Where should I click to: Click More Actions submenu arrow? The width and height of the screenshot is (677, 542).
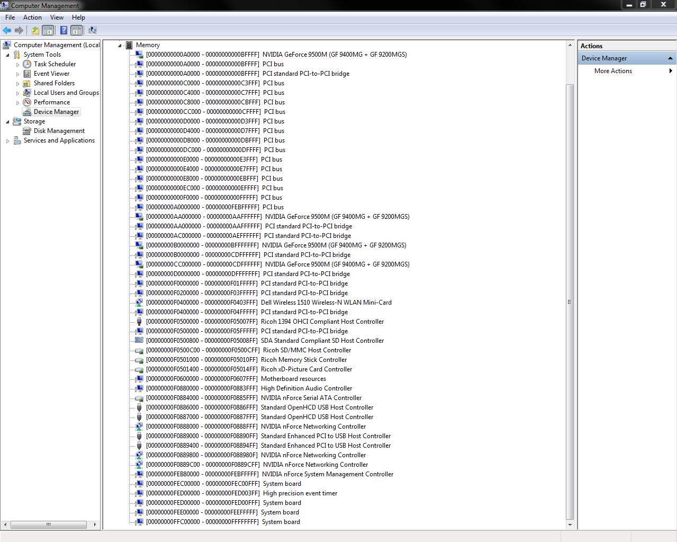[671, 71]
